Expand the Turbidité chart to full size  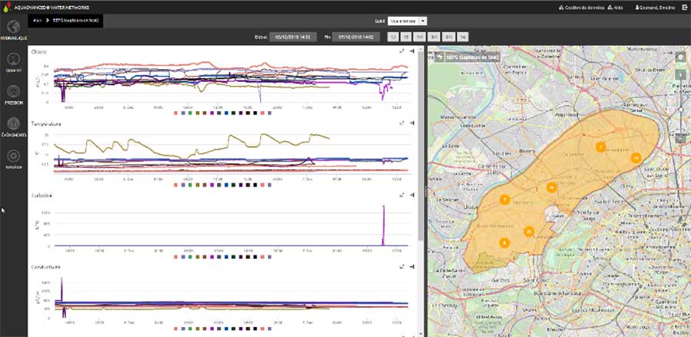click(x=402, y=195)
